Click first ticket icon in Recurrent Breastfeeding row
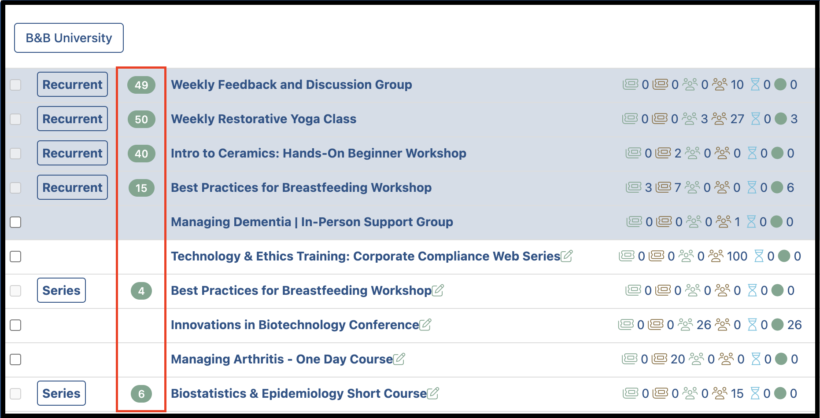The image size is (820, 418). tap(634, 187)
